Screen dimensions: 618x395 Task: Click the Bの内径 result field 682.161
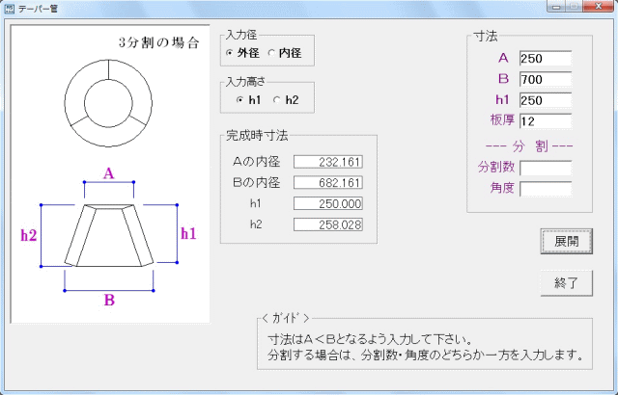click(328, 183)
